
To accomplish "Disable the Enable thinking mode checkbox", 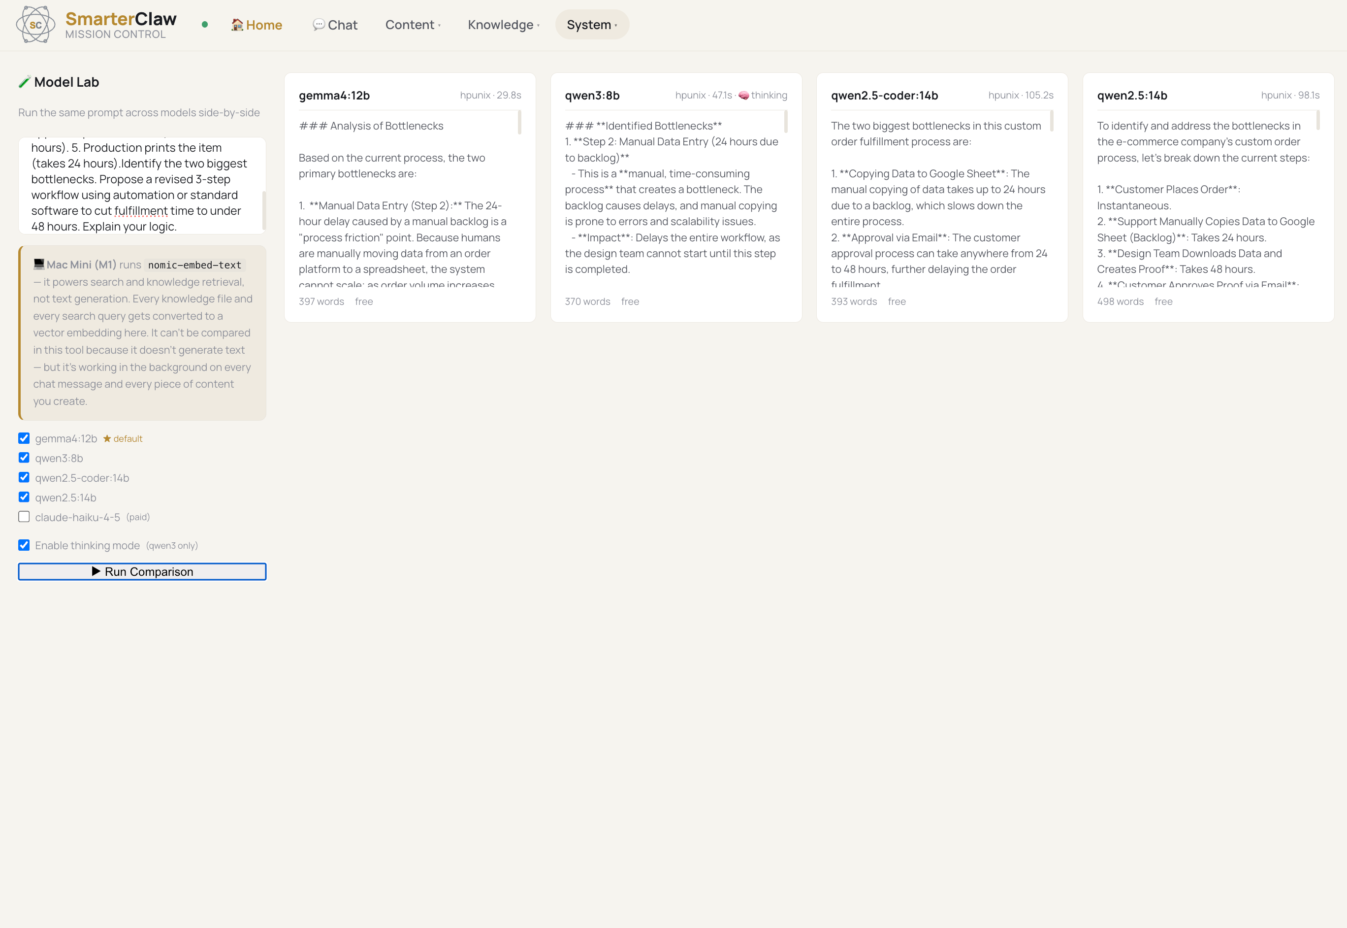I will click(24, 545).
